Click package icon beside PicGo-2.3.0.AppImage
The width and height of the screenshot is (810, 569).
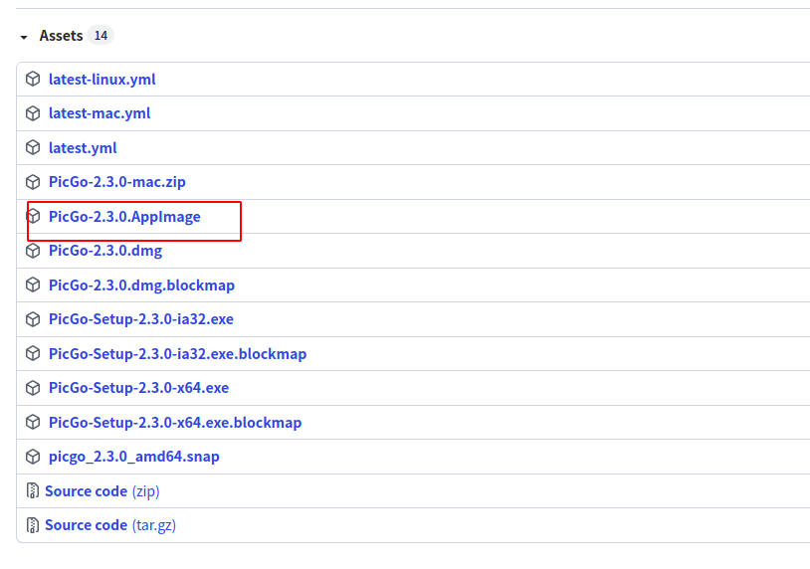point(33,216)
